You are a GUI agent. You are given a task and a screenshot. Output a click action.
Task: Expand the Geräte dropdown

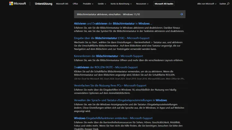[x=102, y=4]
